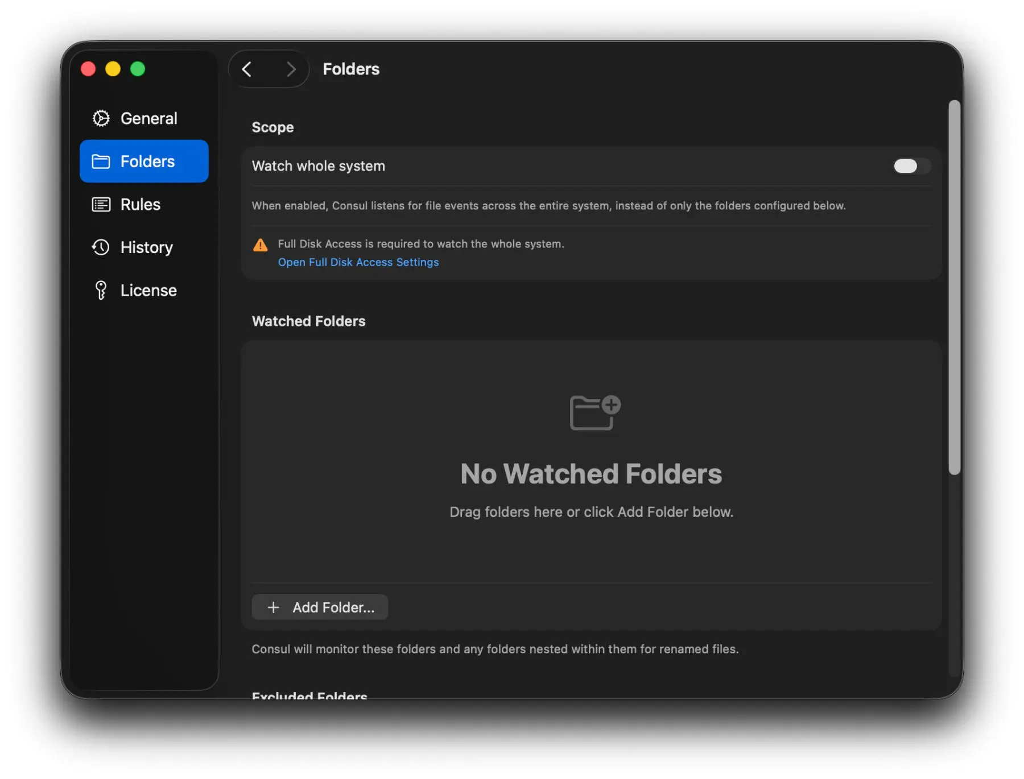Screen dimensions: 1024x779
Task: Click the General gear icon in sidebar
Action: [x=101, y=118]
